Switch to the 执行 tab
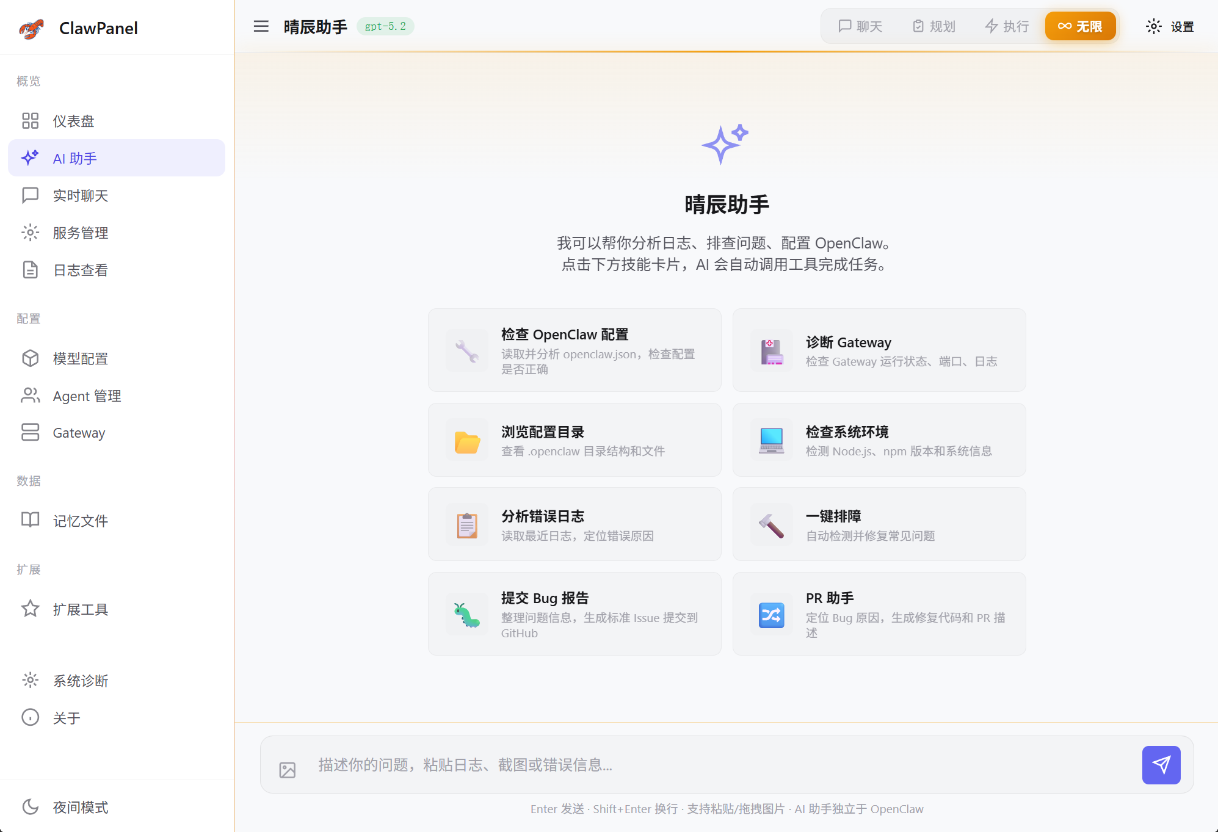1218x832 pixels. click(1006, 26)
